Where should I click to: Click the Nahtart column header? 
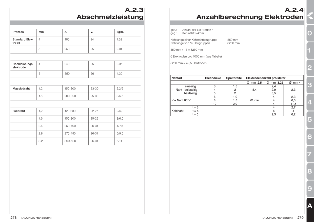tap(177, 78)
